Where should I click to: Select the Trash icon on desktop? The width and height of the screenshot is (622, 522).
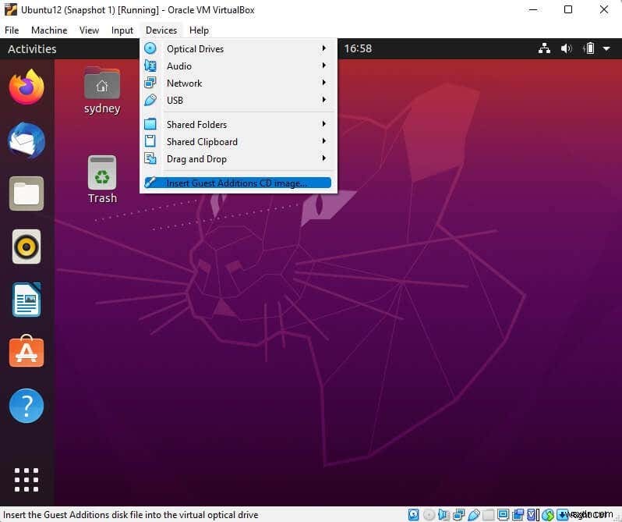point(102,179)
